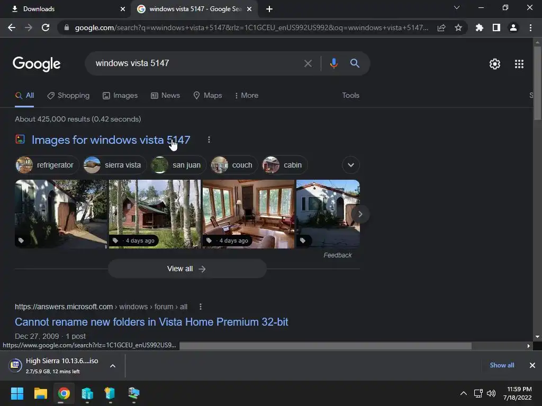The width and height of the screenshot is (542, 406).
Task: Close the downloads bar
Action: [x=532, y=365]
